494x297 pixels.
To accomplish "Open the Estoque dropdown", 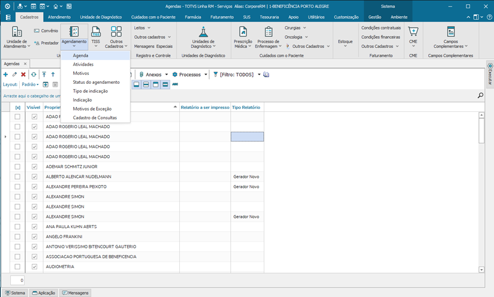I will (x=345, y=43).
